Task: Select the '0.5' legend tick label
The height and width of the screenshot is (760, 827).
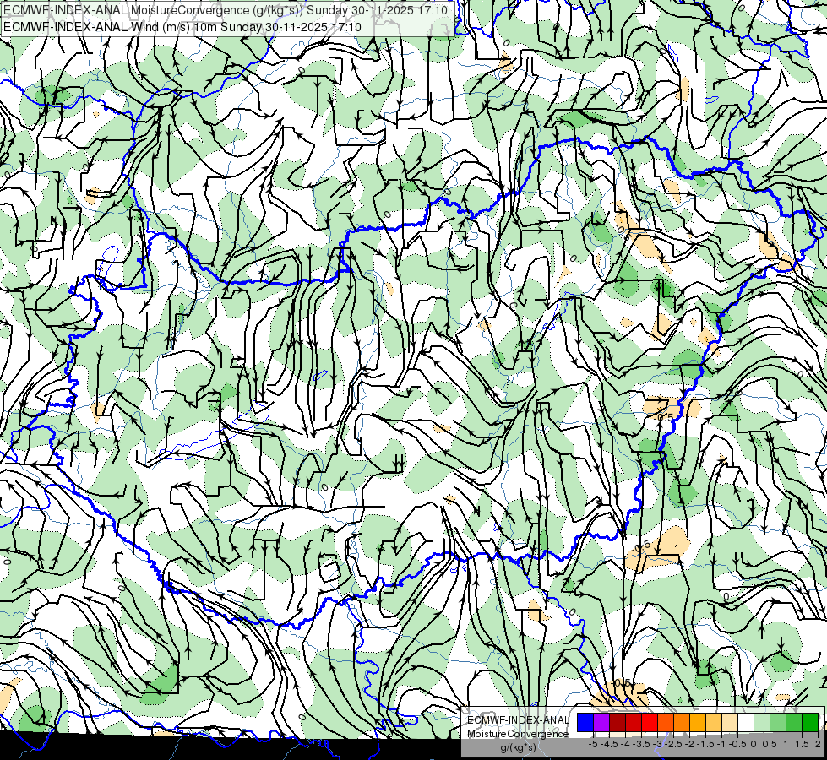Action: coord(770,744)
